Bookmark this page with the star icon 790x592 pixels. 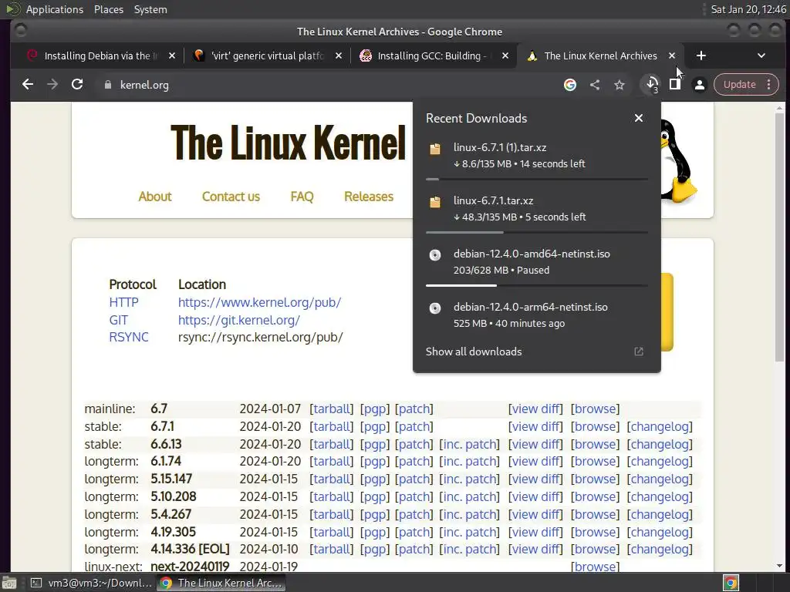pyautogui.click(x=620, y=85)
